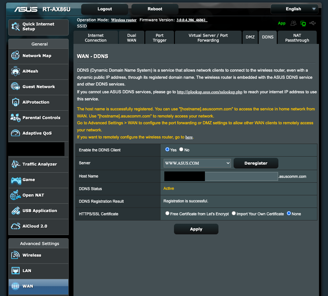The image size is (328, 296).
Task: Click the Logout button
Action: click(x=105, y=9)
